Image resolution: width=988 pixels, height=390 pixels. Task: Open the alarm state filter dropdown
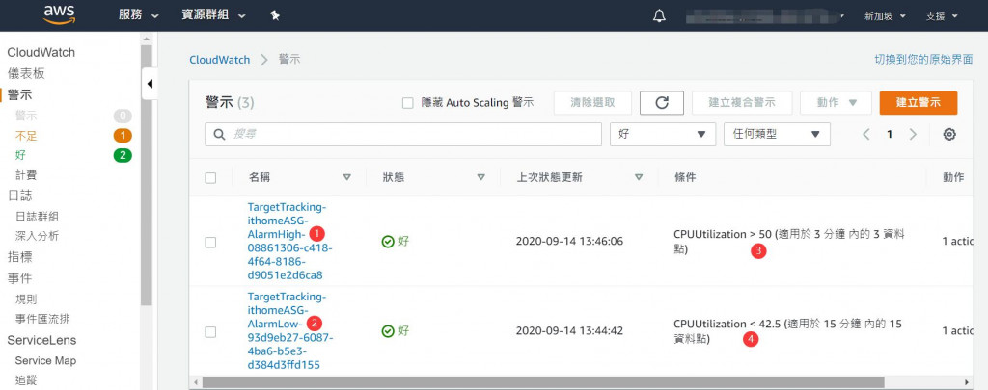(x=663, y=134)
